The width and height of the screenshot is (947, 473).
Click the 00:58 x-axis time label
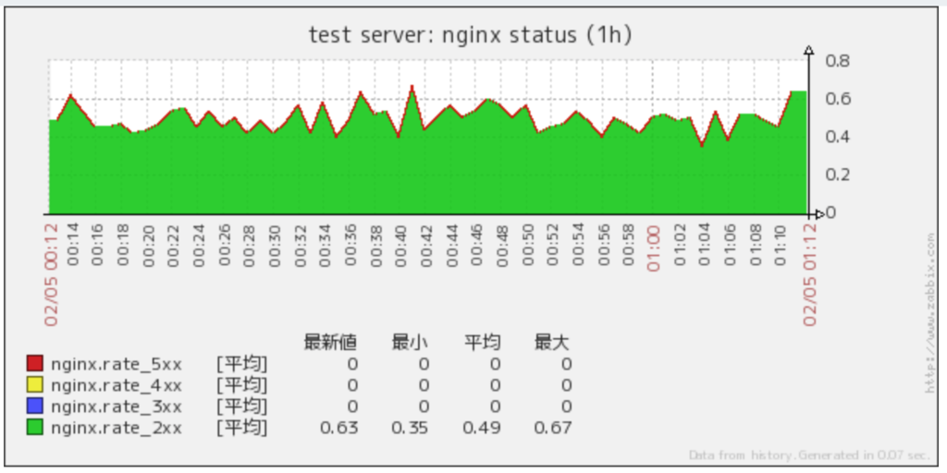coord(628,244)
